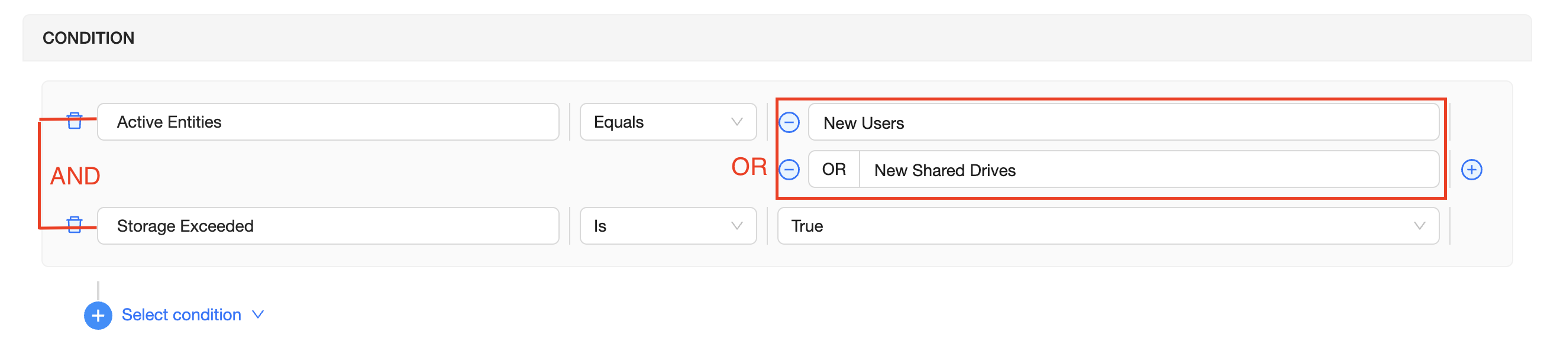Delete the Active Entities condition row
The image size is (1544, 344).
[75, 121]
